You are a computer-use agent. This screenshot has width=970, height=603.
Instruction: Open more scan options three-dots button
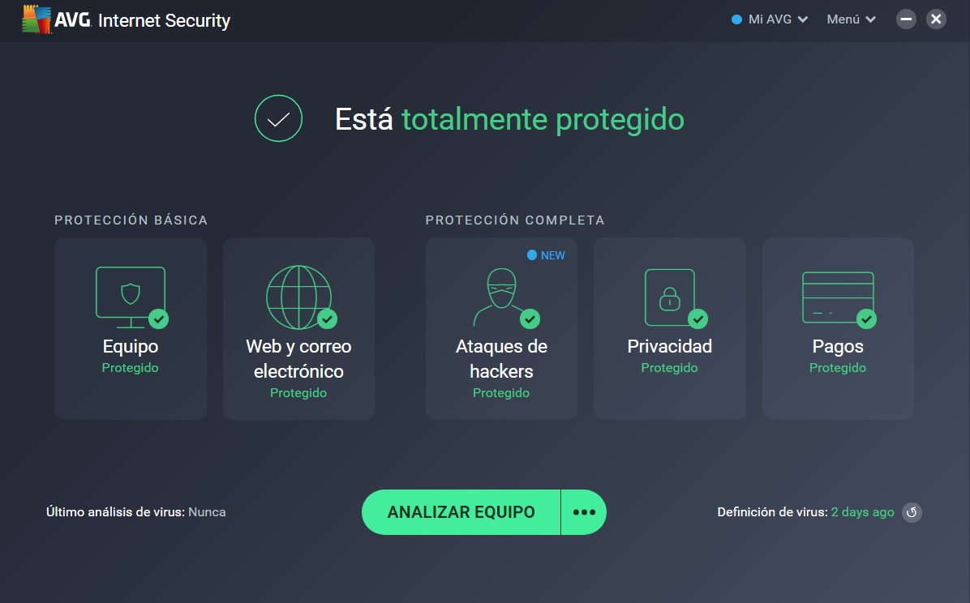click(x=584, y=512)
